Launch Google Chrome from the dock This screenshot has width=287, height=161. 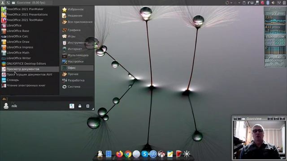click(128, 154)
